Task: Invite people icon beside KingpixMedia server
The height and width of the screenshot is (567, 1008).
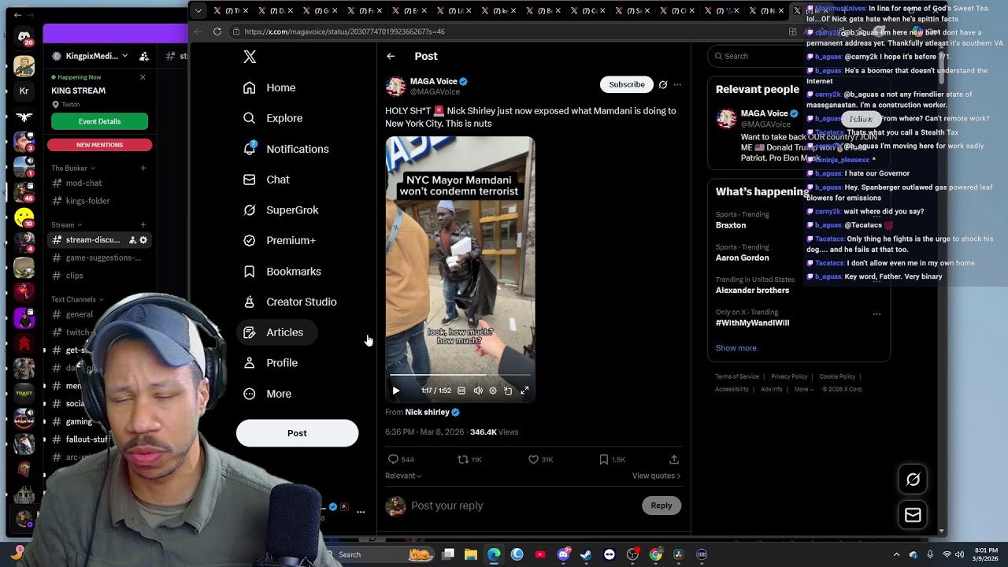Action: tap(144, 57)
